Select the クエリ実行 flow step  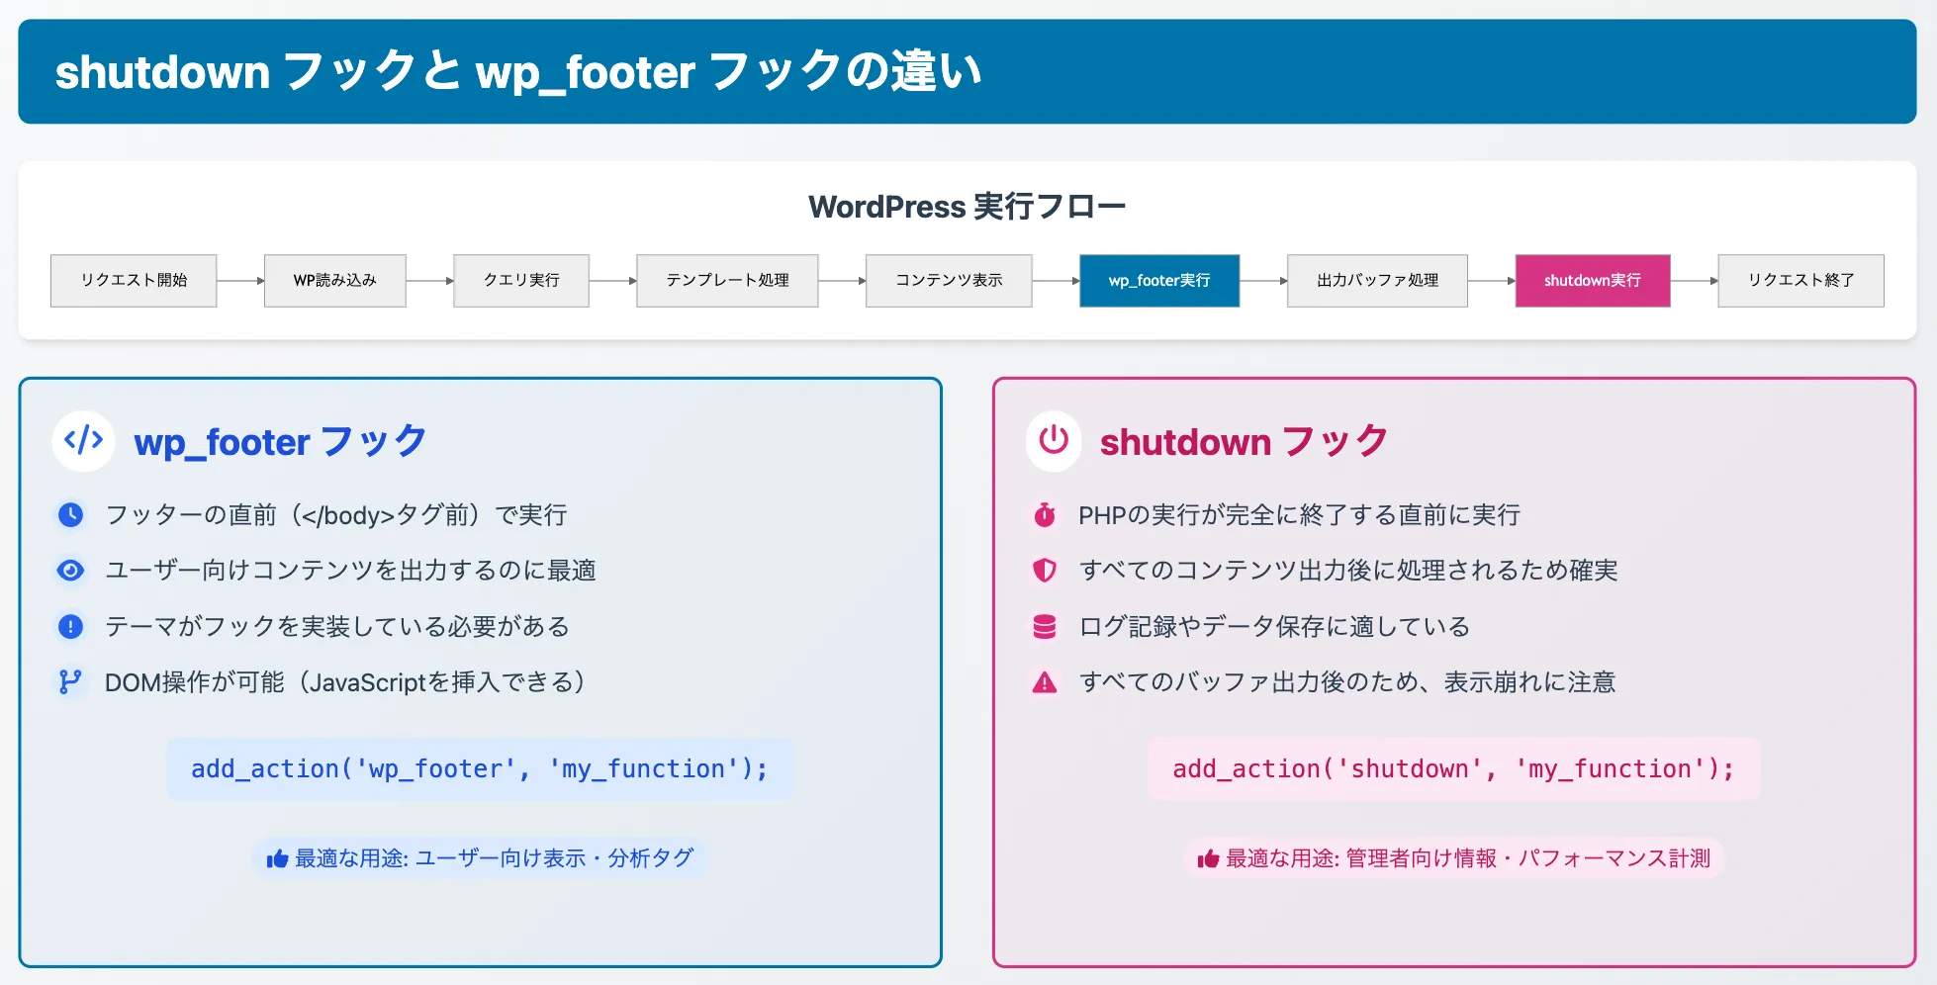(521, 281)
